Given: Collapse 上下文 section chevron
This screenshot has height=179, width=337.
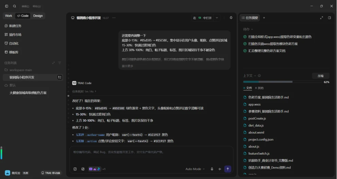Looking at the screenshot, I should 255,76.
